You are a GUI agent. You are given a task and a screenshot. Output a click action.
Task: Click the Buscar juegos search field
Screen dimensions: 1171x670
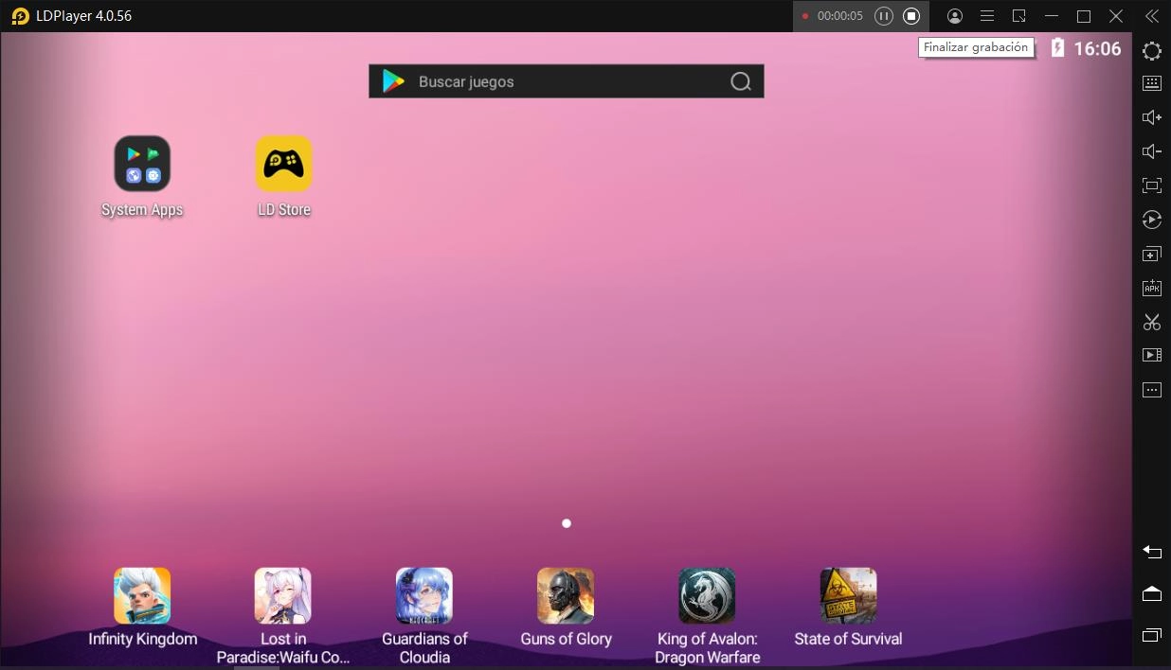point(567,81)
